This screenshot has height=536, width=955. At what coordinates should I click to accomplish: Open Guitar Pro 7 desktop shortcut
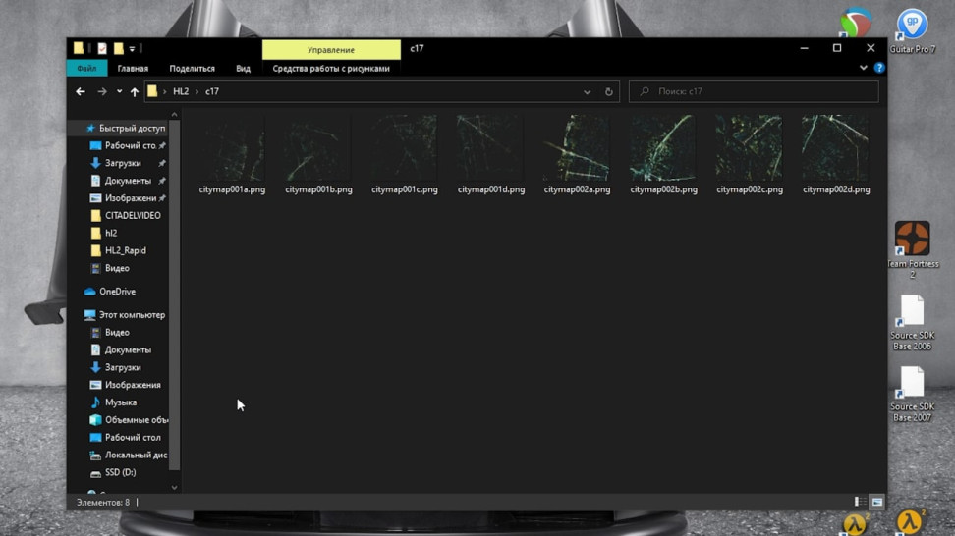tap(912, 31)
